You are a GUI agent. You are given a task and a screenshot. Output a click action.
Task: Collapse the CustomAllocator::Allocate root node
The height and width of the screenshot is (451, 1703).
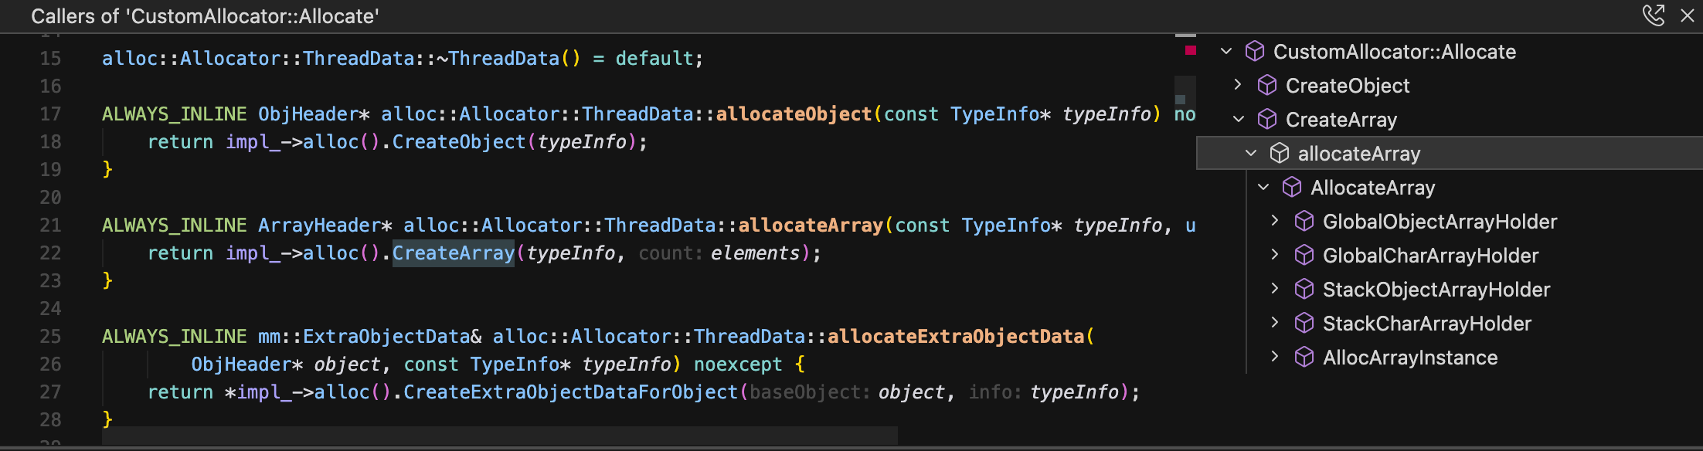click(1226, 52)
